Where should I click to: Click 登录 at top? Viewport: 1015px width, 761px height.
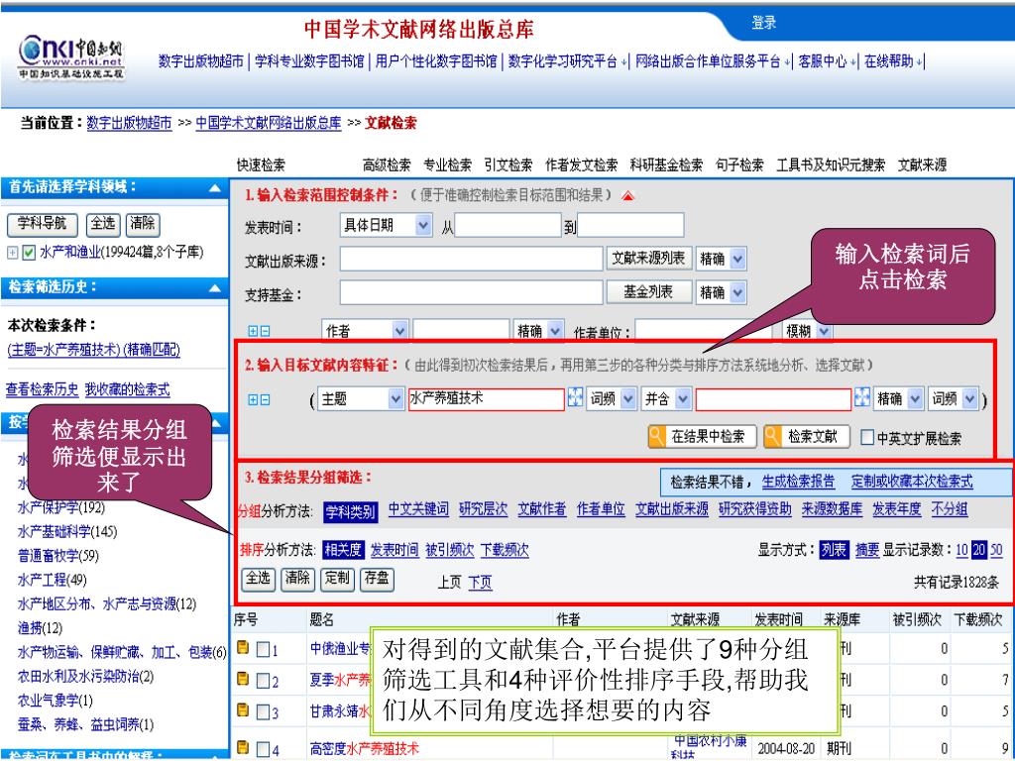pos(764,23)
